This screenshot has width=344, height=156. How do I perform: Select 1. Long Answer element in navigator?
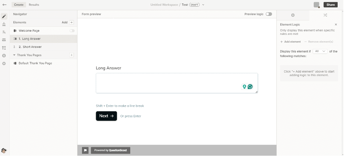coord(43,39)
